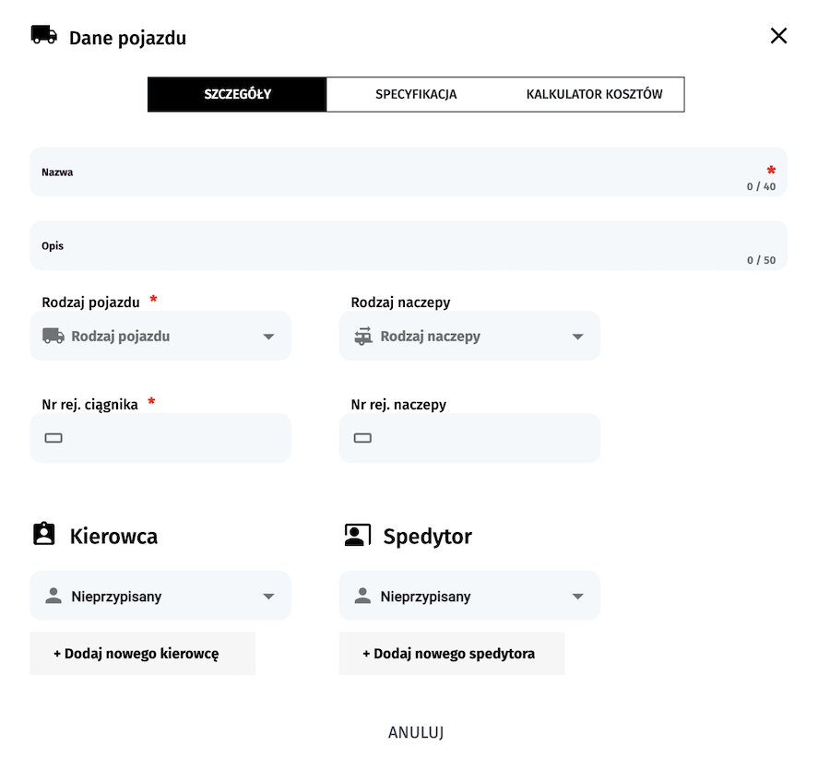Switch to the Specyfikacja tab
830x769 pixels.
tap(416, 94)
